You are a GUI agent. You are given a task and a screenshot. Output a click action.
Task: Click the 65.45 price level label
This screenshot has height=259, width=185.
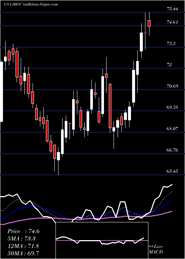click(172, 171)
